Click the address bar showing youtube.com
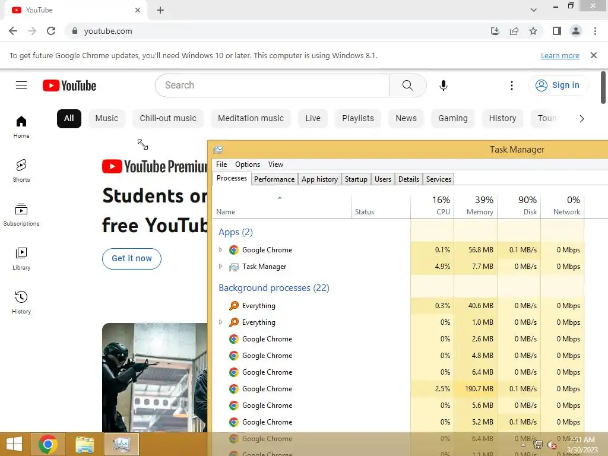Screen dimensions: 608x456 pyautogui.click(x=275, y=31)
